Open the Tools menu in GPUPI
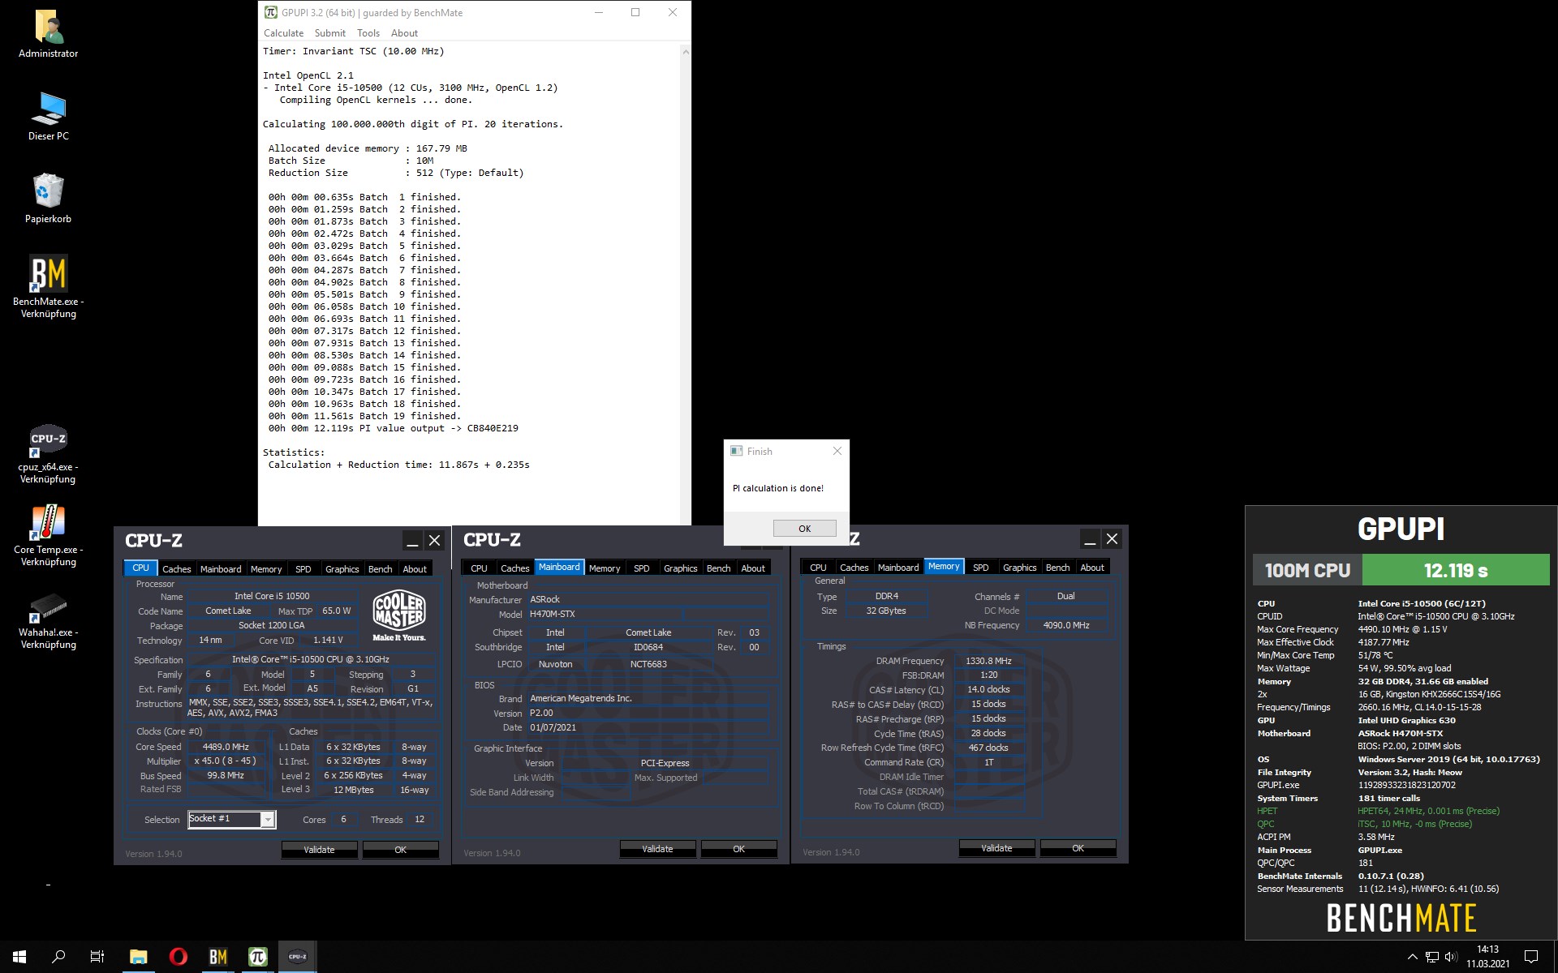This screenshot has width=1558, height=973. 368,33
